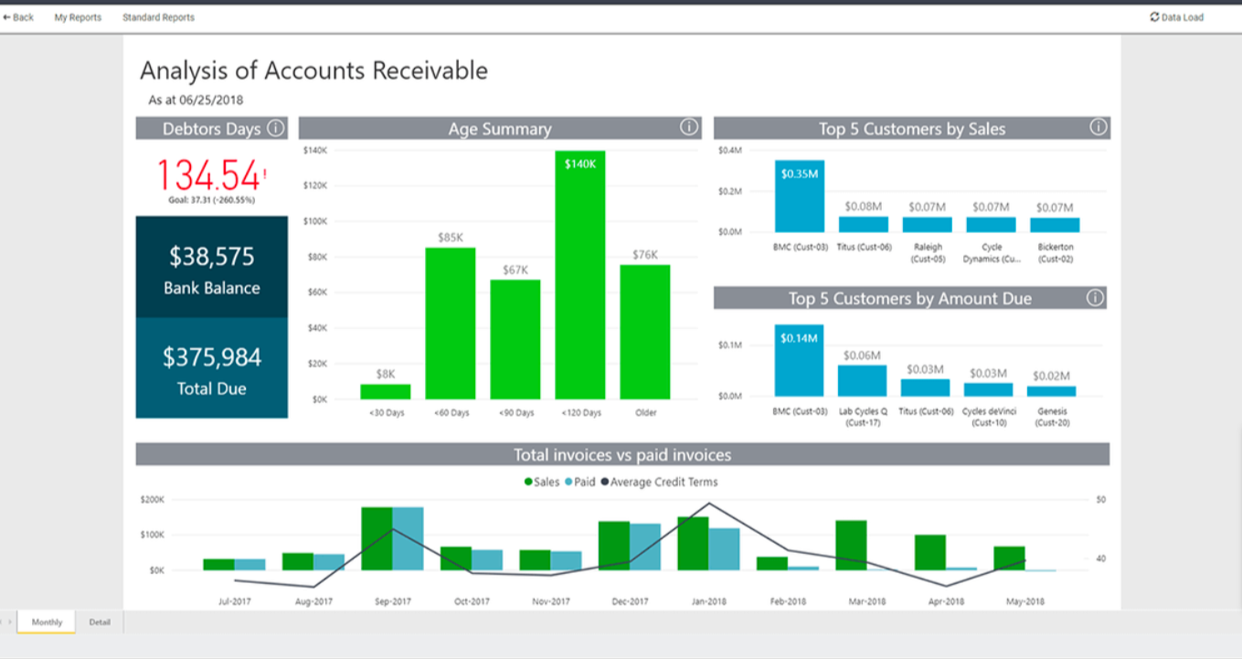Select the Lab Cycles Q (Cust-17) bar
Image resolution: width=1242 pixels, height=659 pixels.
click(x=863, y=381)
